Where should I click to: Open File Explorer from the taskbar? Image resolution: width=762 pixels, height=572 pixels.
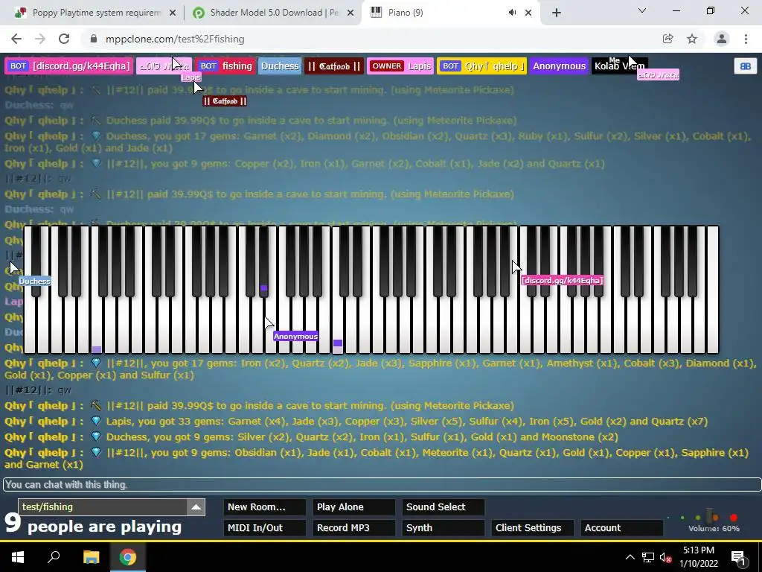point(91,557)
